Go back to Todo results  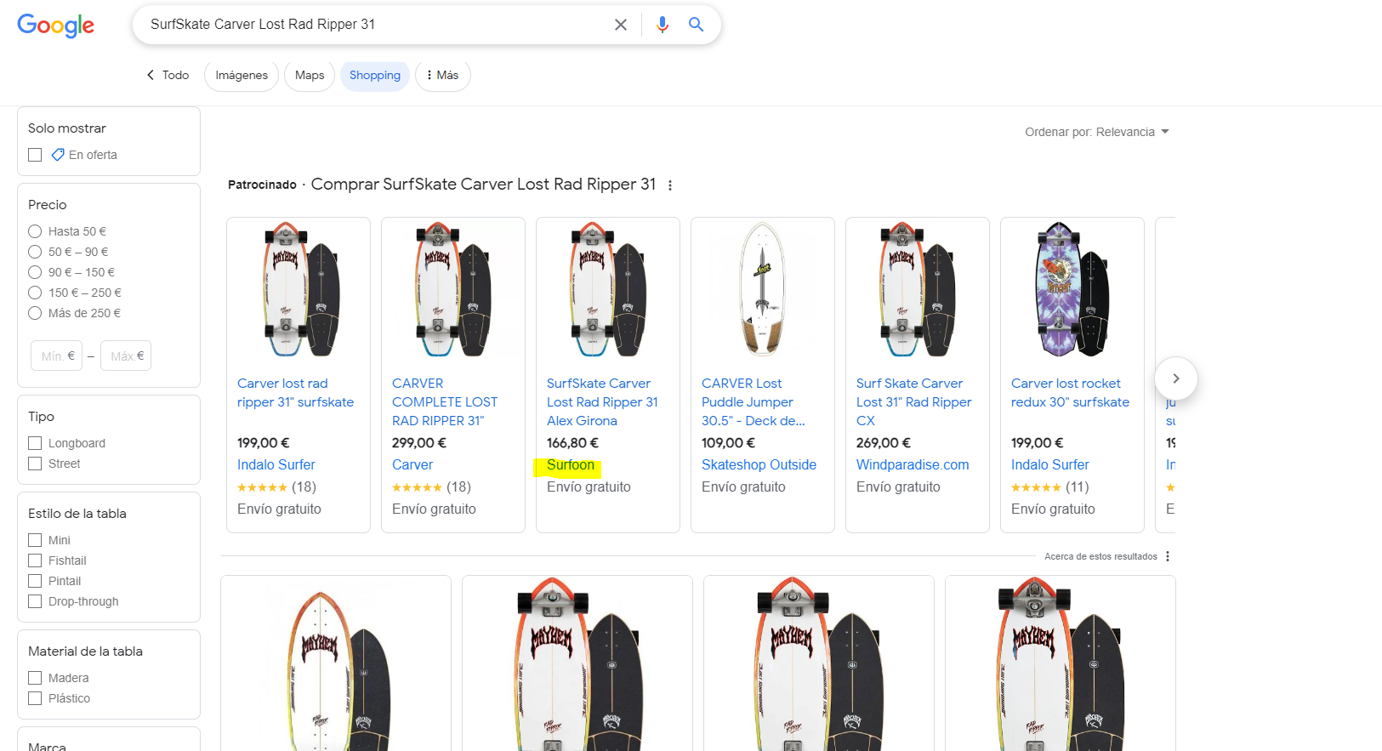pyautogui.click(x=168, y=75)
